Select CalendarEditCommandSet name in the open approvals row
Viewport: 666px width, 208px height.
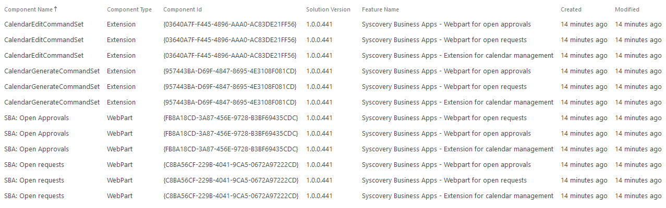44,24
